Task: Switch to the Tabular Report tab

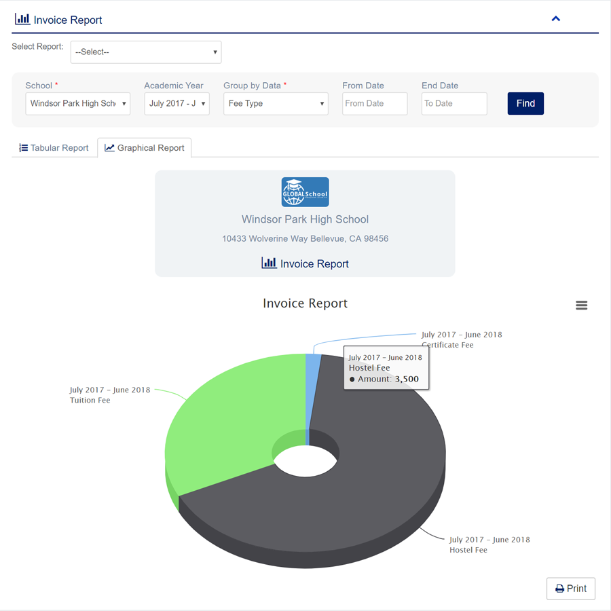Action: pos(54,148)
